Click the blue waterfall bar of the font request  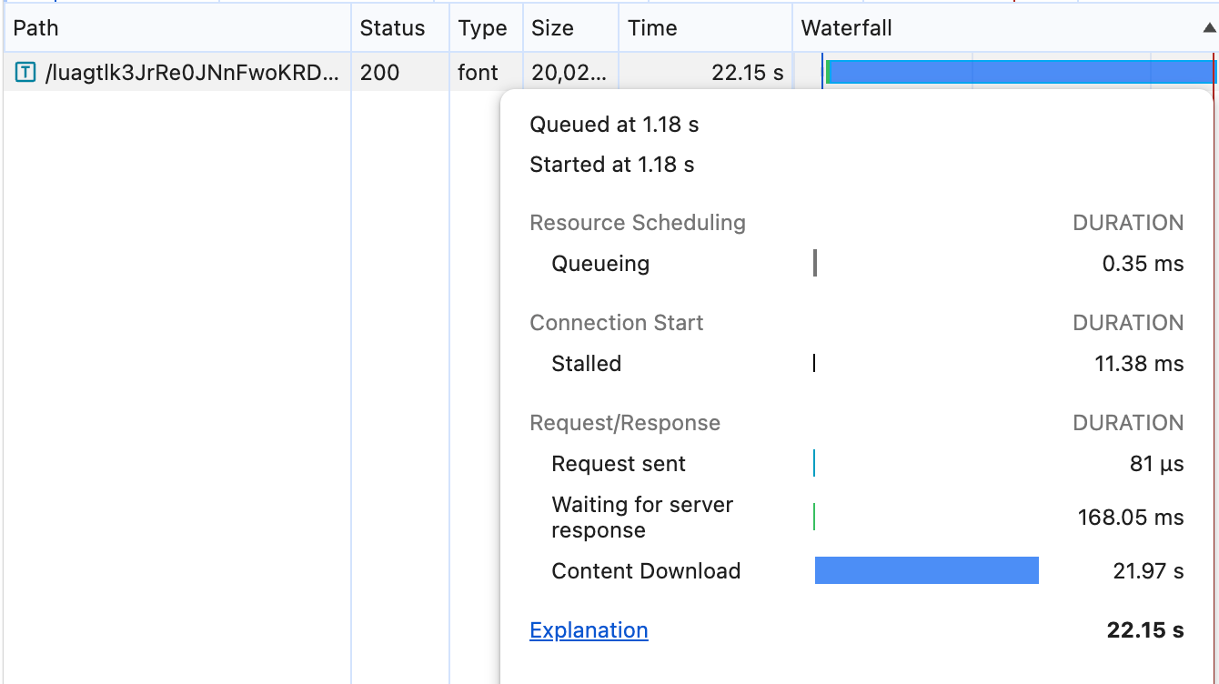[x=1019, y=72]
